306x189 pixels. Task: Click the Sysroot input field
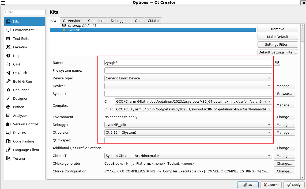pyautogui.click(x=188, y=94)
